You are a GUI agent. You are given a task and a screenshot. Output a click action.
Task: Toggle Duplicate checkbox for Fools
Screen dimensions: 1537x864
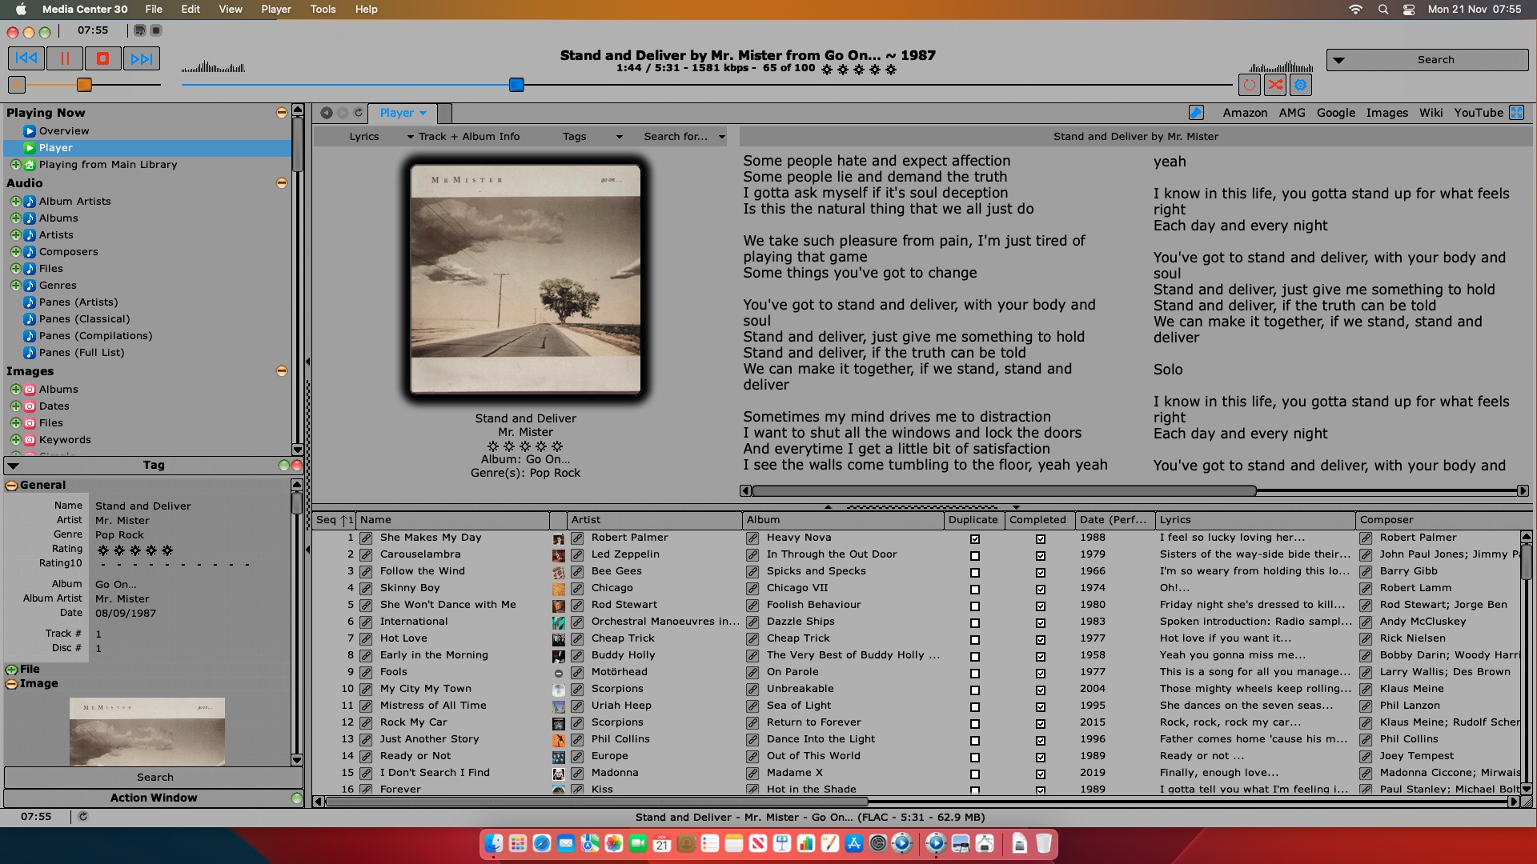tap(975, 674)
